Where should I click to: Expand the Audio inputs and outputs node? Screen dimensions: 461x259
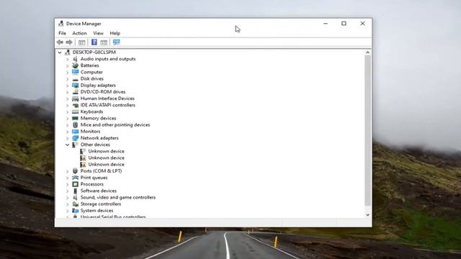[67, 59]
